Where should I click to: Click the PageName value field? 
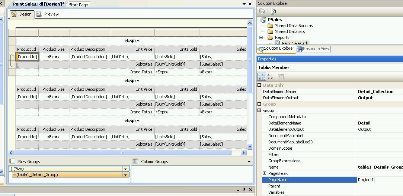[x=380, y=180]
